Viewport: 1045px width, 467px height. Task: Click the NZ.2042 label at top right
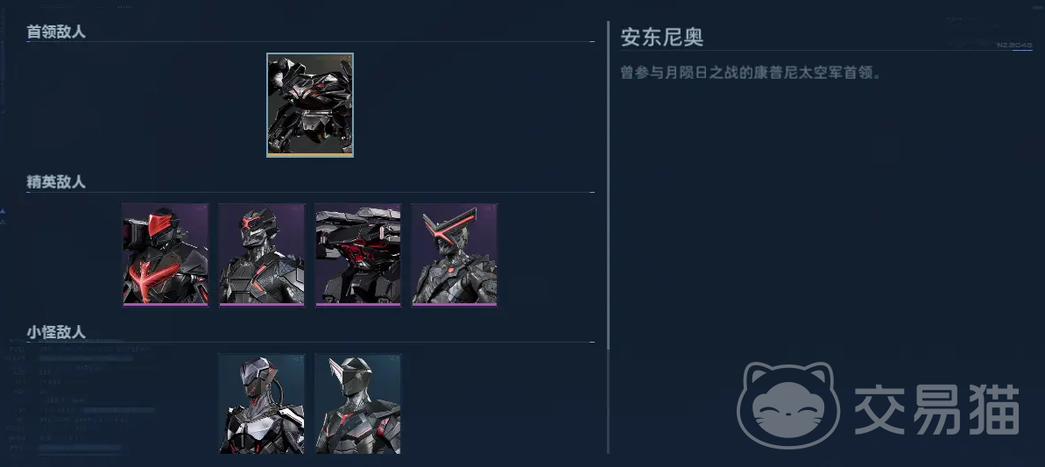(x=1014, y=45)
